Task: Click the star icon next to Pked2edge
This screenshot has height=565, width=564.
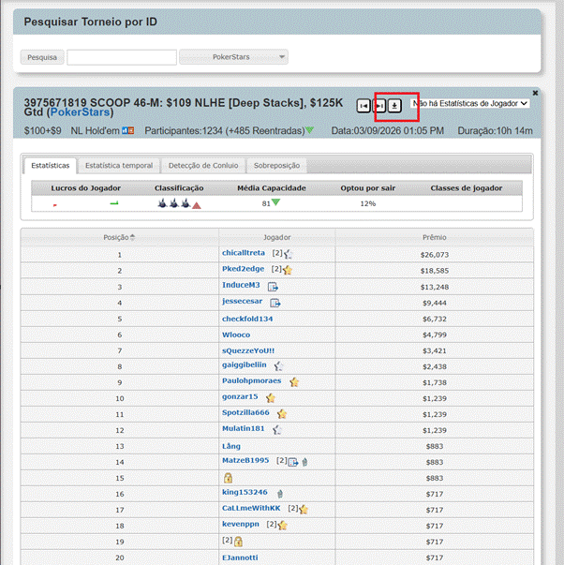Action: click(x=288, y=270)
